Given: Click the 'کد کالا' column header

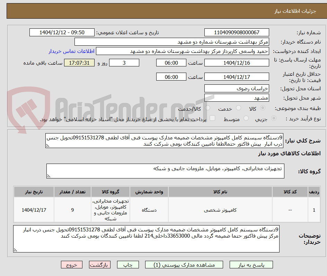Looking at the screenshot, I should pyautogui.click(x=290, y=192).
